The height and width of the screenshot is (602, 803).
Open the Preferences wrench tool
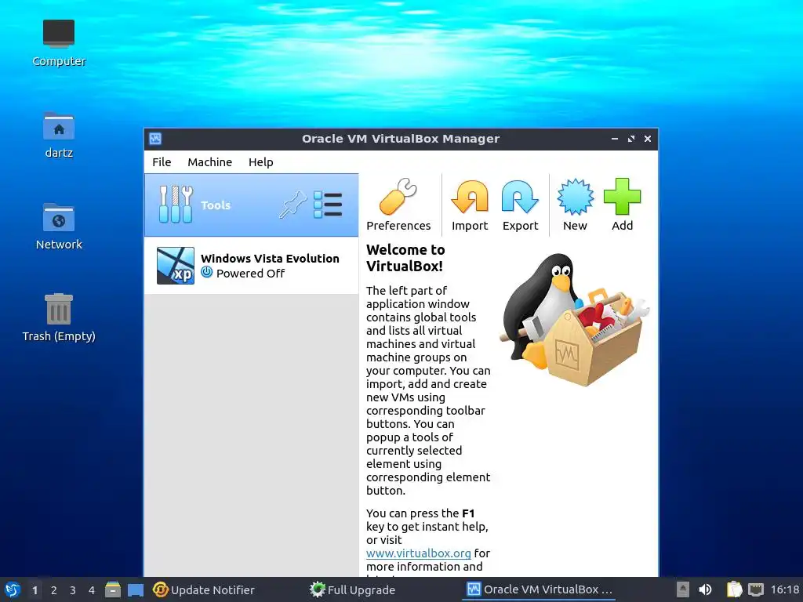pos(398,205)
